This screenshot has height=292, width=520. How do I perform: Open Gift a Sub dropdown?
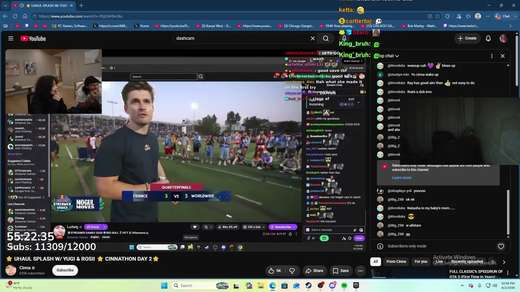point(255,227)
